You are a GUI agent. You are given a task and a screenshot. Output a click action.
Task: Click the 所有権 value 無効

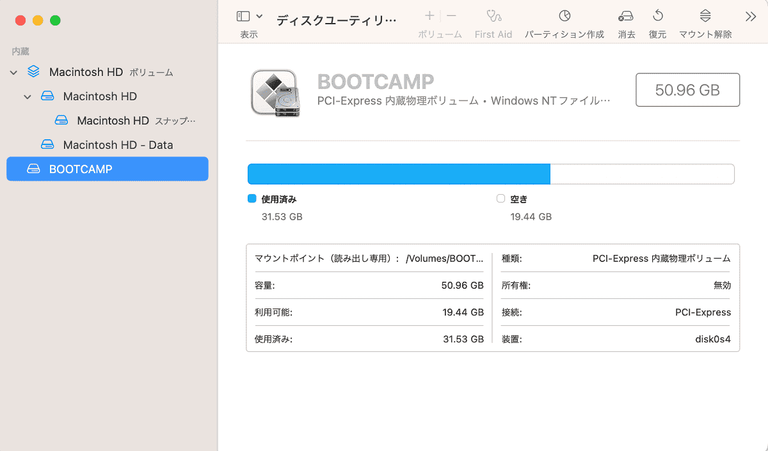click(x=722, y=286)
